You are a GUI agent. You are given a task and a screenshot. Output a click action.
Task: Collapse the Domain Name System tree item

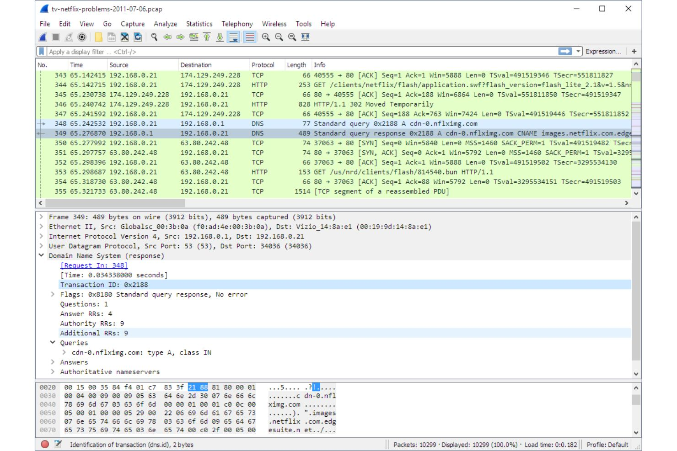(41, 255)
